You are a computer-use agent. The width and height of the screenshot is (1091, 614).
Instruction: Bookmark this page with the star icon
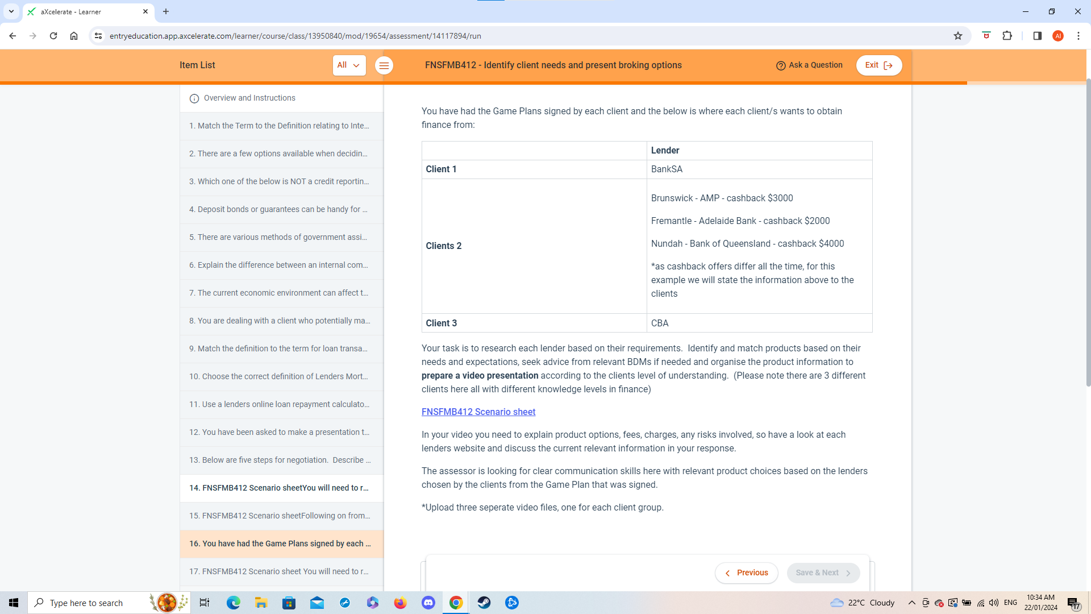click(x=958, y=36)
